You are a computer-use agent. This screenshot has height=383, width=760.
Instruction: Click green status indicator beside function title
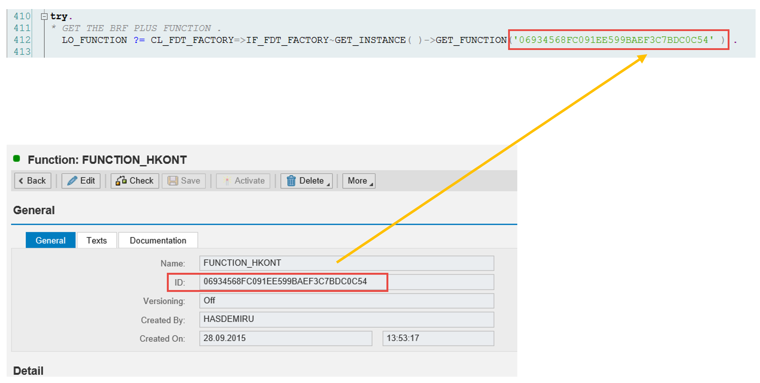pyautogui.click(x=17, y=159)
